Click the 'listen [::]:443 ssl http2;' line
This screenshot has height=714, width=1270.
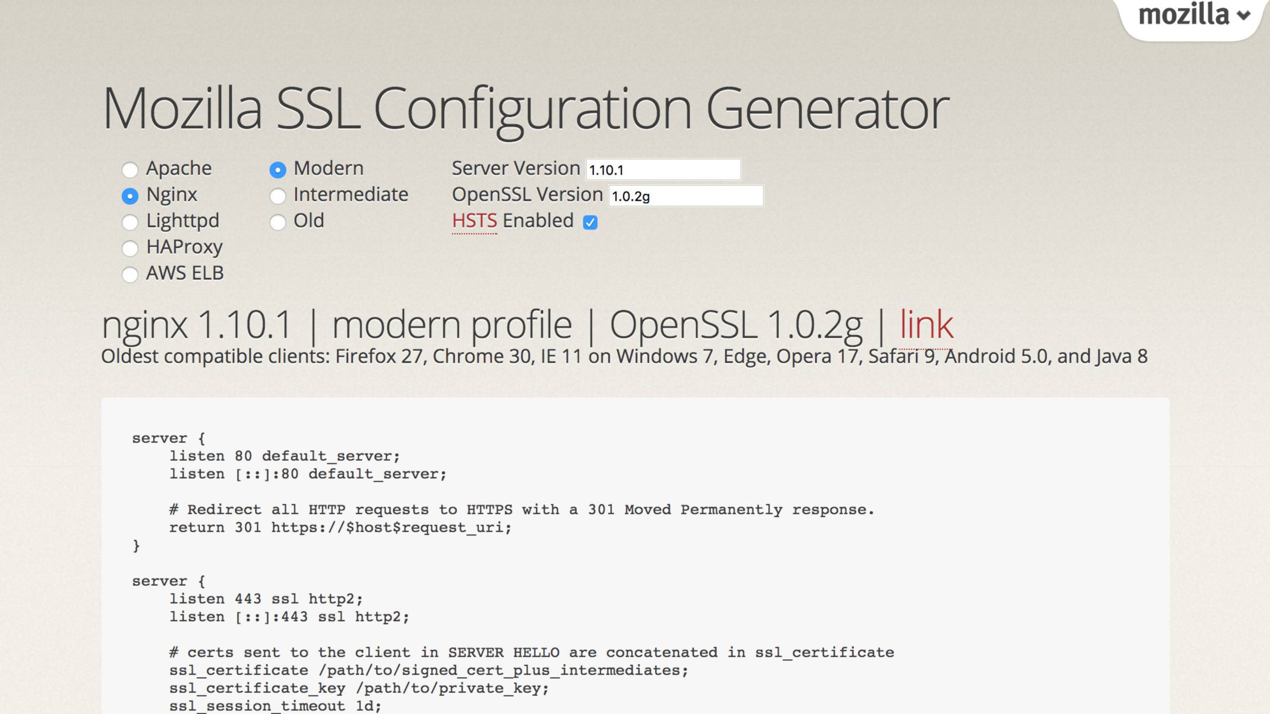pos(289,617)
